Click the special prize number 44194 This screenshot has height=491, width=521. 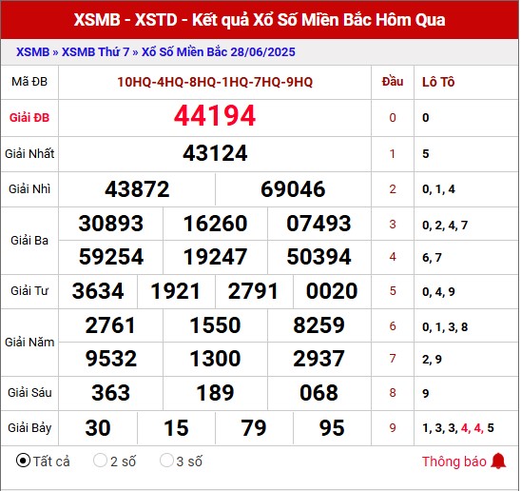[215, 116]
